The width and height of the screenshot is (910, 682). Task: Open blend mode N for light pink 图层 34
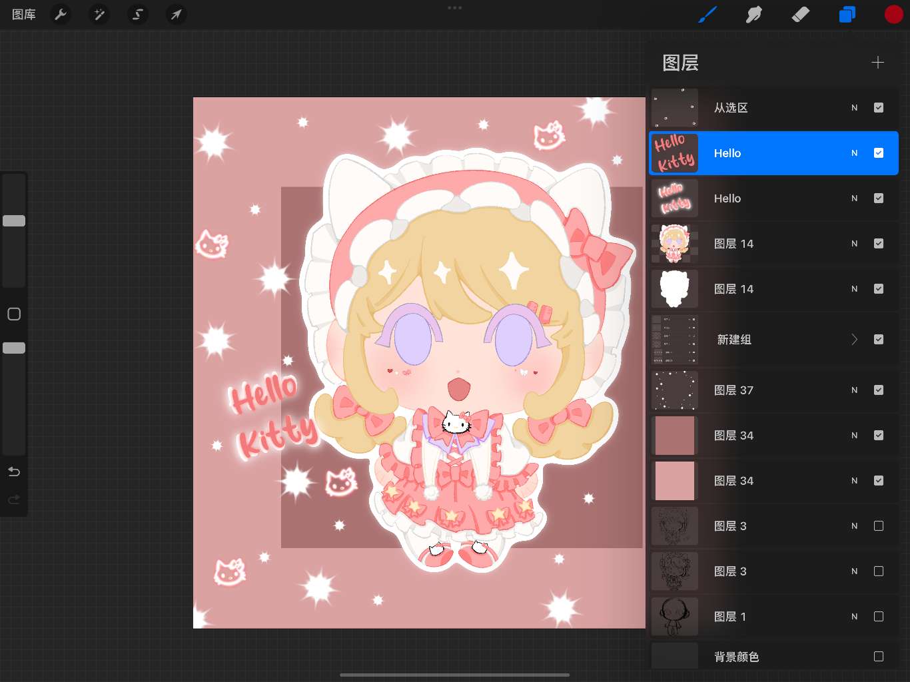point(855,480)
